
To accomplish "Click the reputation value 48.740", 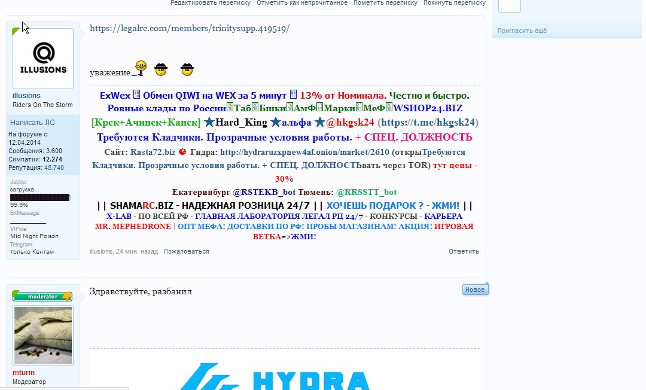I will 54,167.
